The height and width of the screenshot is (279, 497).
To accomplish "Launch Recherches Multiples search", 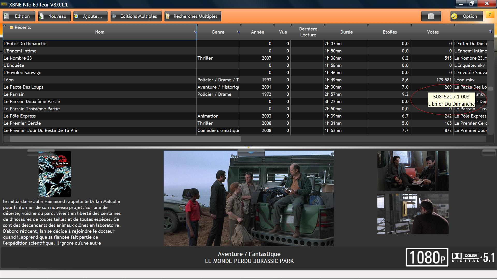I will click(x=193, y=16).
